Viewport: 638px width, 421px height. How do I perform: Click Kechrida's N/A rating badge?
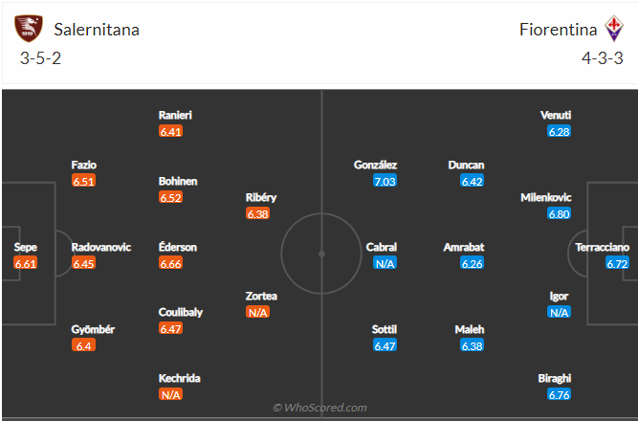[x=170, y=394]
